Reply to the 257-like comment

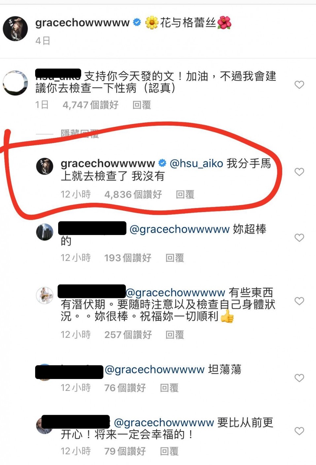[x=175, y=335]
